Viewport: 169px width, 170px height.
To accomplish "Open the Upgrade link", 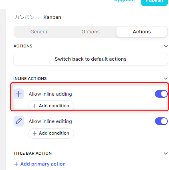I will tap(124, 1).
